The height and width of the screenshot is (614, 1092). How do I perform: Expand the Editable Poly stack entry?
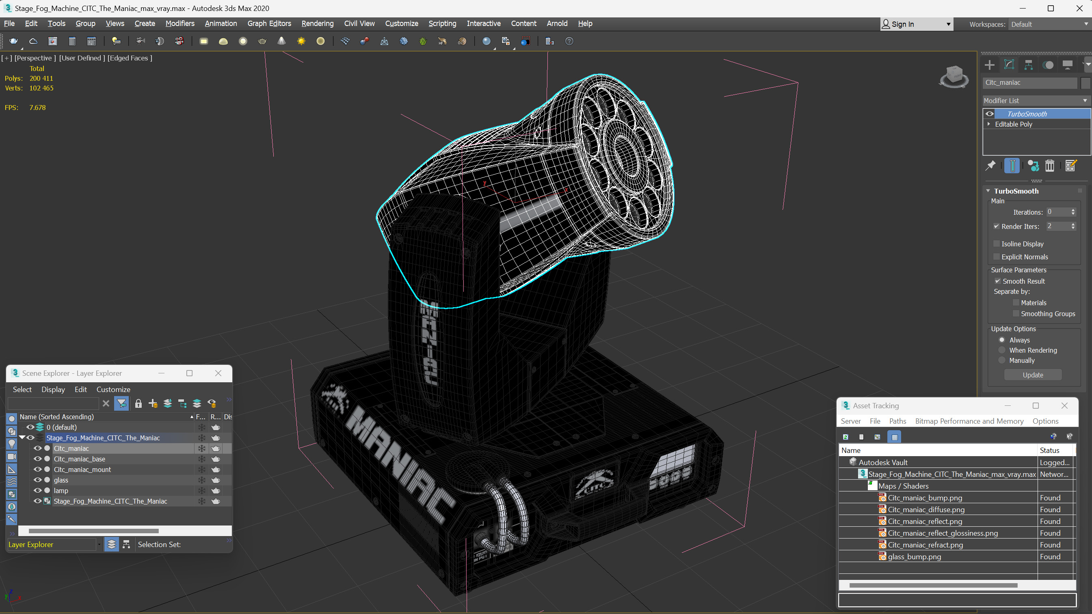[989, 124]
